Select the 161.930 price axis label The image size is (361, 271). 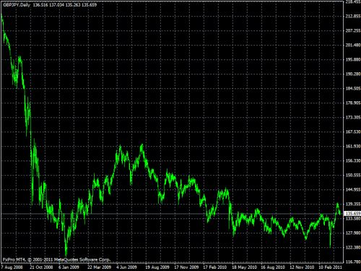point(353,146)
